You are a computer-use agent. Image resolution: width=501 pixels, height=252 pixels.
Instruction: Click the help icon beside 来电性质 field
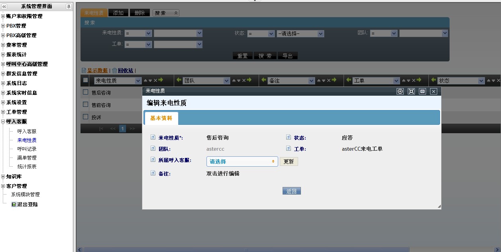tap(153, 138)
